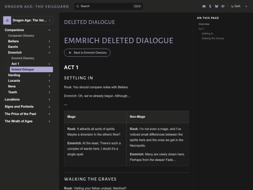Open the Dark theme dropdown

coord(239,6)
